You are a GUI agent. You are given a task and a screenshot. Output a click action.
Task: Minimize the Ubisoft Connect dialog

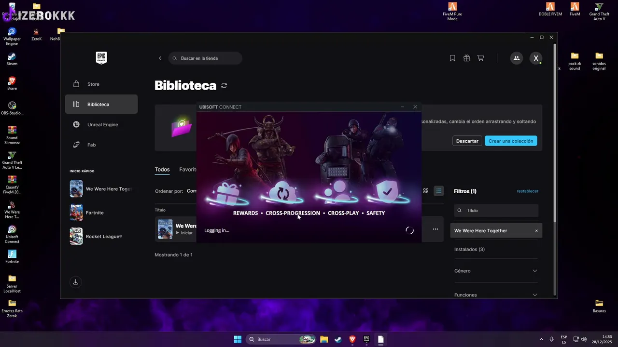click(x=403, y=107)
